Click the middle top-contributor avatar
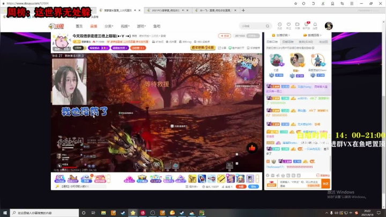The image size is (386, 217). click(297, 60)
